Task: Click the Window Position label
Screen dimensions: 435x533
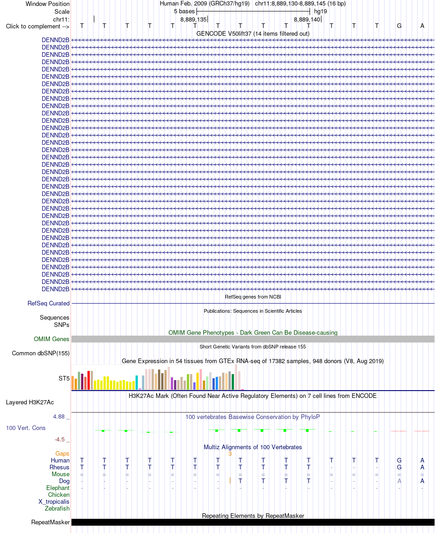Action: pyautogui.click(x=48, y=4)
